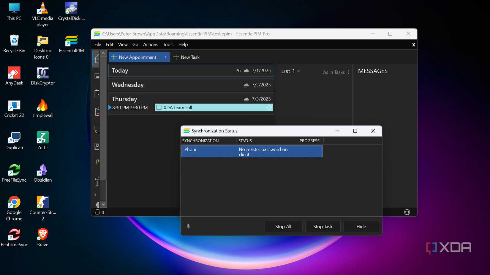Select the Wednesday 7/2/2025 day header
The height and width of the screenshot is (275, 490).
click(191, 85)
